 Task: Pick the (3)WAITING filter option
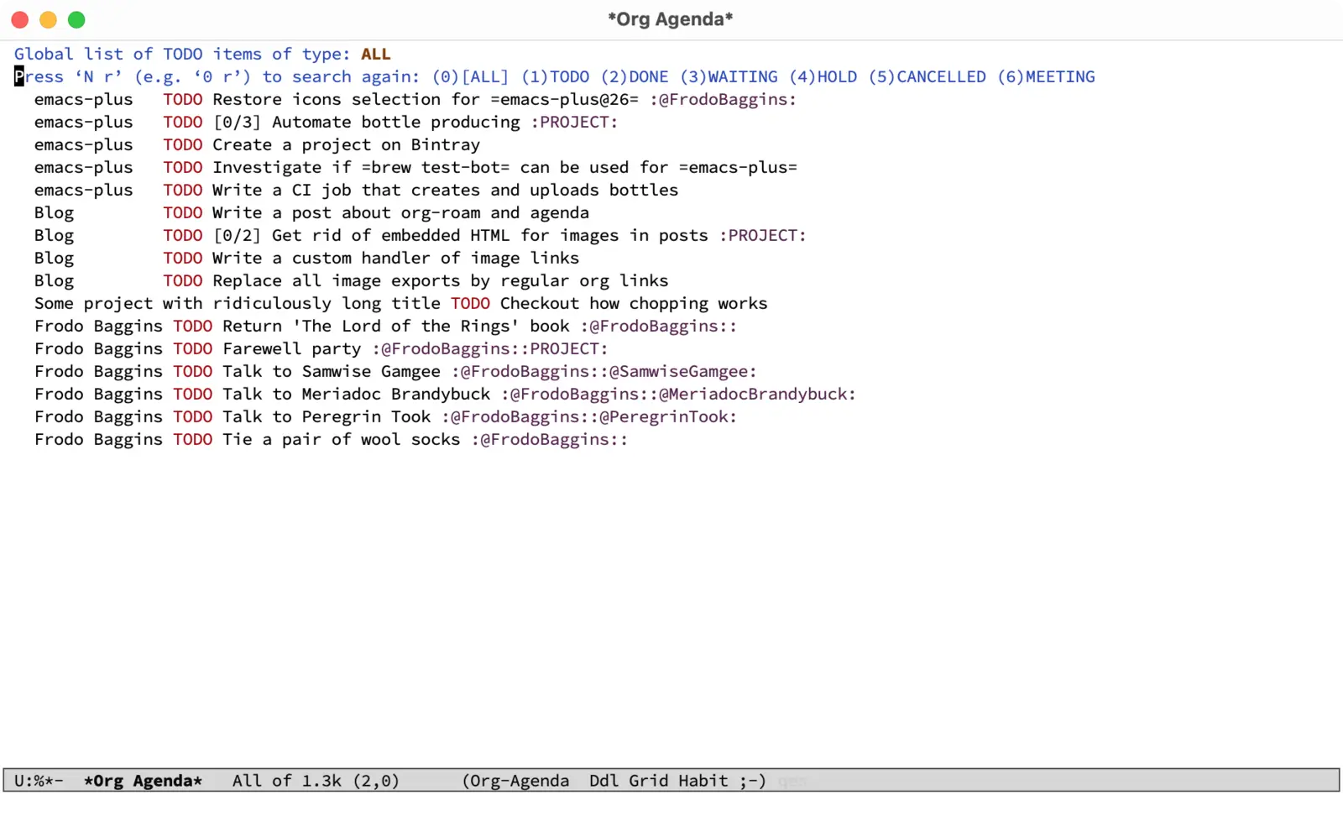(x=729, y=76)
